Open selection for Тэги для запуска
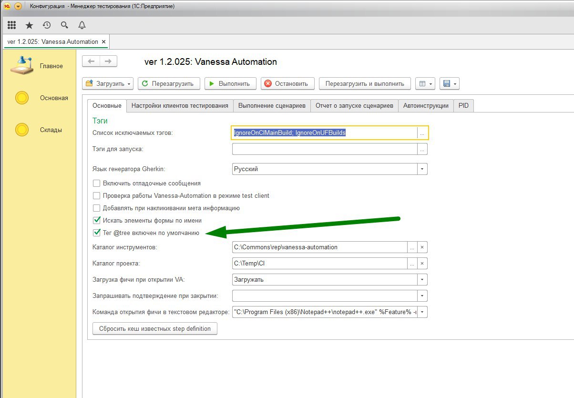This screenshot has height=398, width=574. click(422, 149)
